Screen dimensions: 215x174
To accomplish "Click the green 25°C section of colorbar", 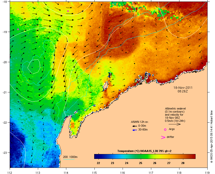I will point(141,156).
